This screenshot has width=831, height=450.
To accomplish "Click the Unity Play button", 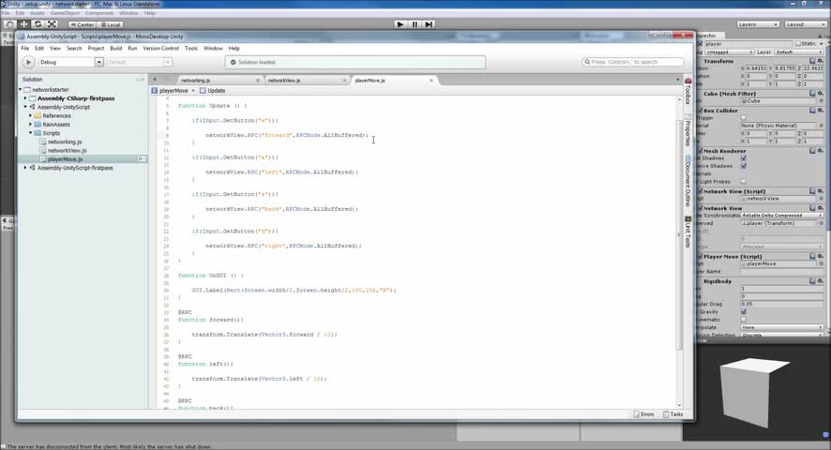I will click(x=400, y=24).
